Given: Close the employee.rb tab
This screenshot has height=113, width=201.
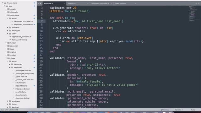Looking at the screenshot, I should click(x=64, y=3).
